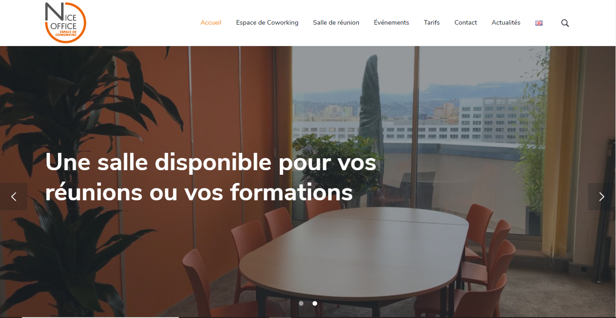Click the orange 'Espace de Coworking' tagline in logo
The height and width of the screenshot is (318, 616).
[x=66, y=33]
